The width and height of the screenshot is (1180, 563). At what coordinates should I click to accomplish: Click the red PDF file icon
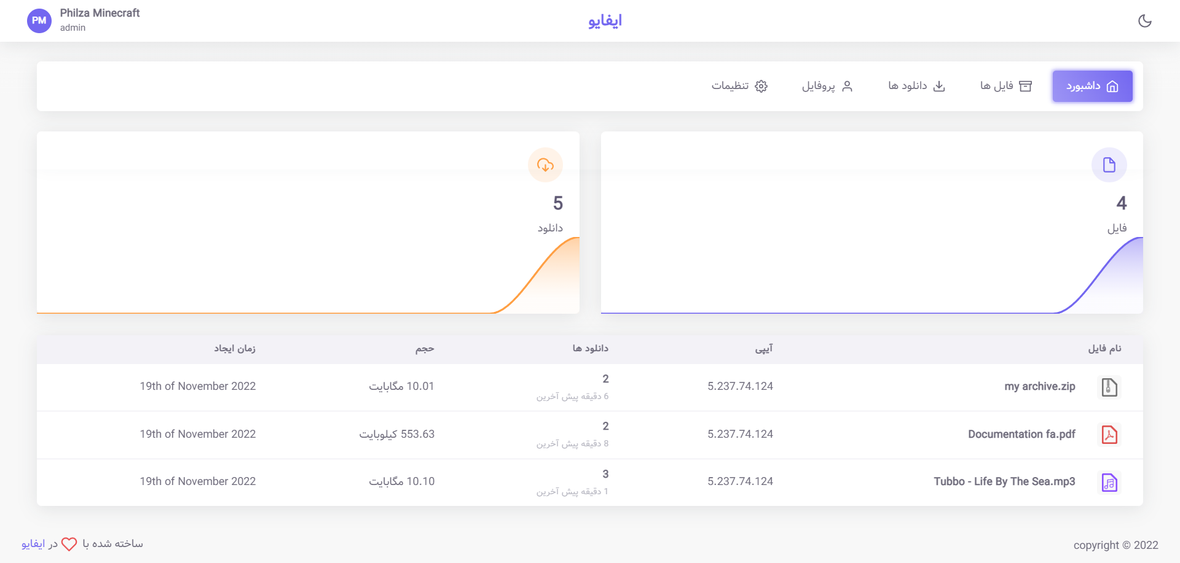coord(1109,435)
